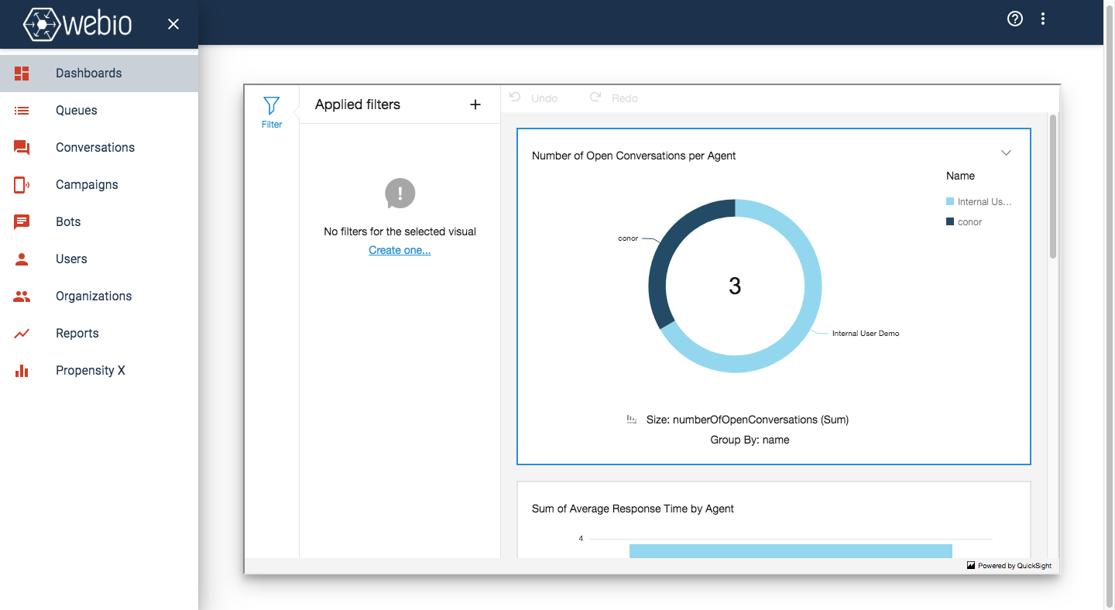Open the help question mark icon
This screenshot has height=610, width=1115.
click(1015, 19)
